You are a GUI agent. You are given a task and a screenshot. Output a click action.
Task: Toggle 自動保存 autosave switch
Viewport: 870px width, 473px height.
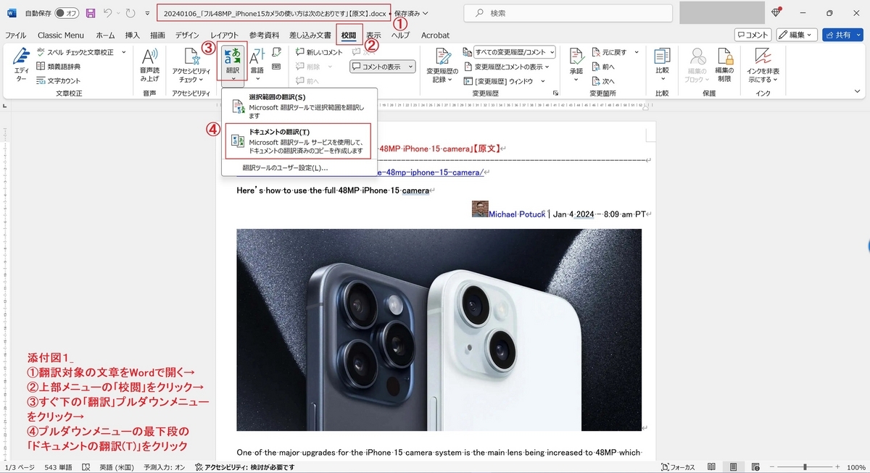(x=67, y=13)
